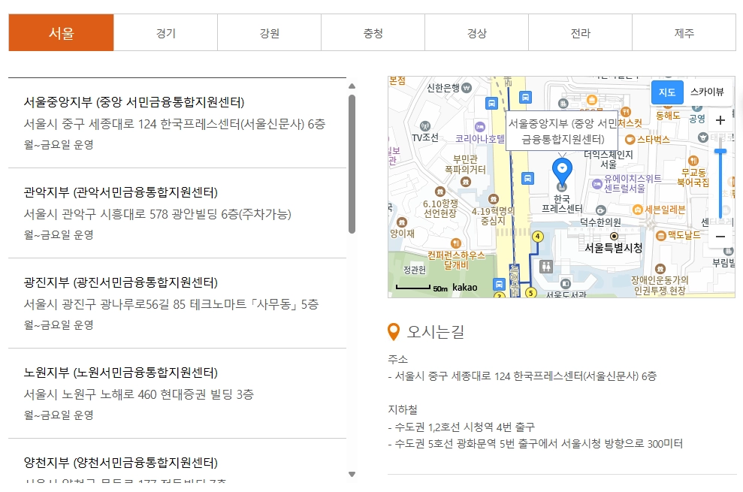Click the branch list scrollbar thumb

[x=352, y=164]
